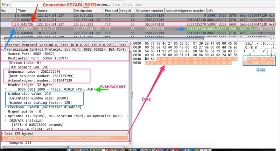Collapse Transmission Control Protocol tree node

tap(2, 49)
